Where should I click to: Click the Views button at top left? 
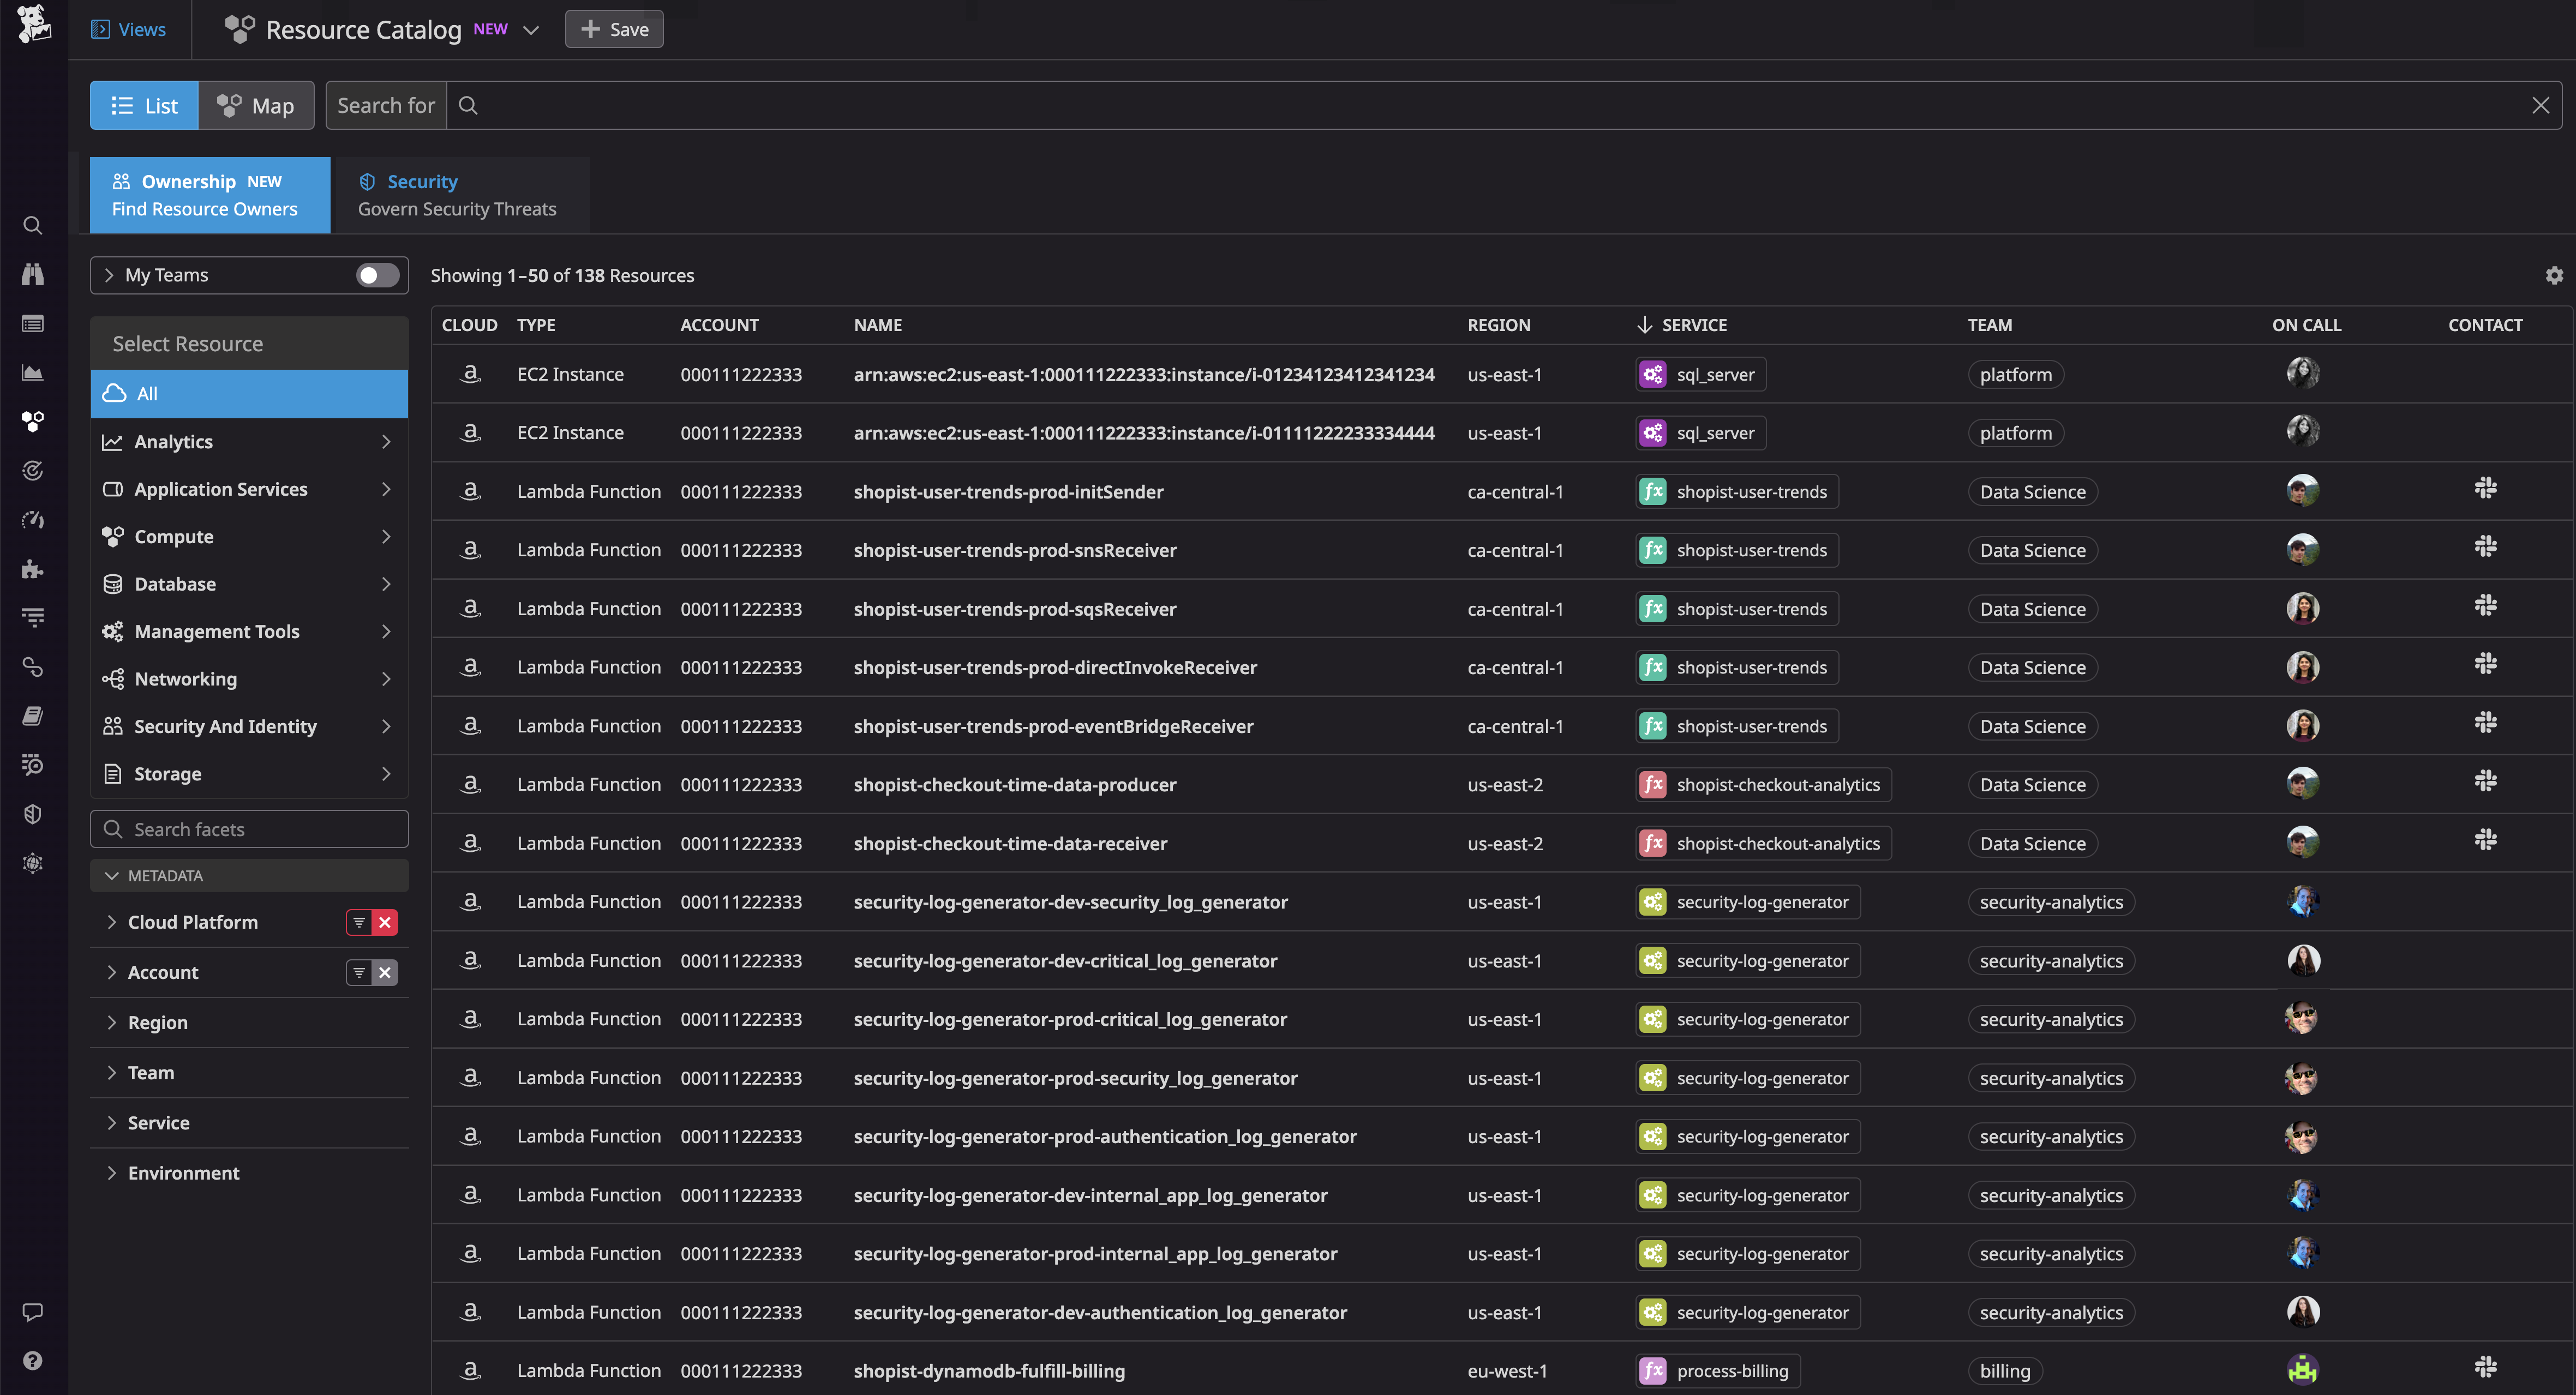[129, 29]
